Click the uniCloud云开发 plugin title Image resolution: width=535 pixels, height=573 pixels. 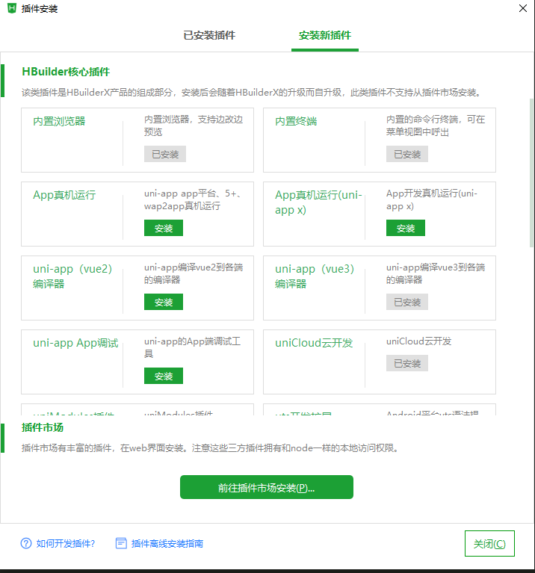(x=314, y=343)
